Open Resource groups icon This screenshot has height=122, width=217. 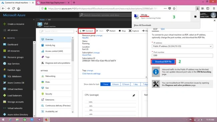pos(5,57)
